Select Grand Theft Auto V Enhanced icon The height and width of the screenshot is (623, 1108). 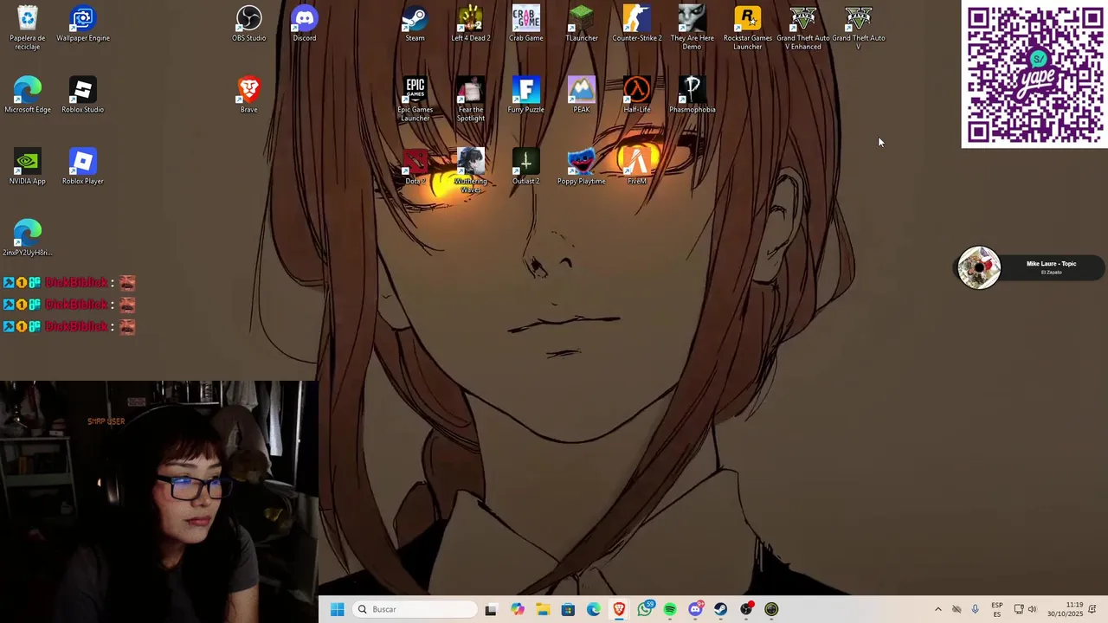coord(803,28)
